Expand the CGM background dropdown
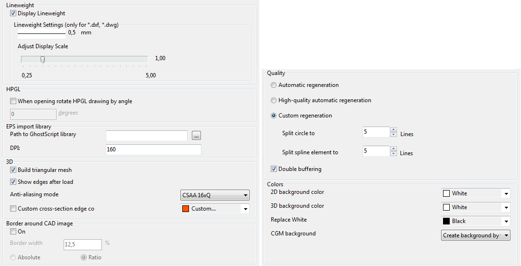The height and width of the screenshot is (266, 521). [476, 235]
